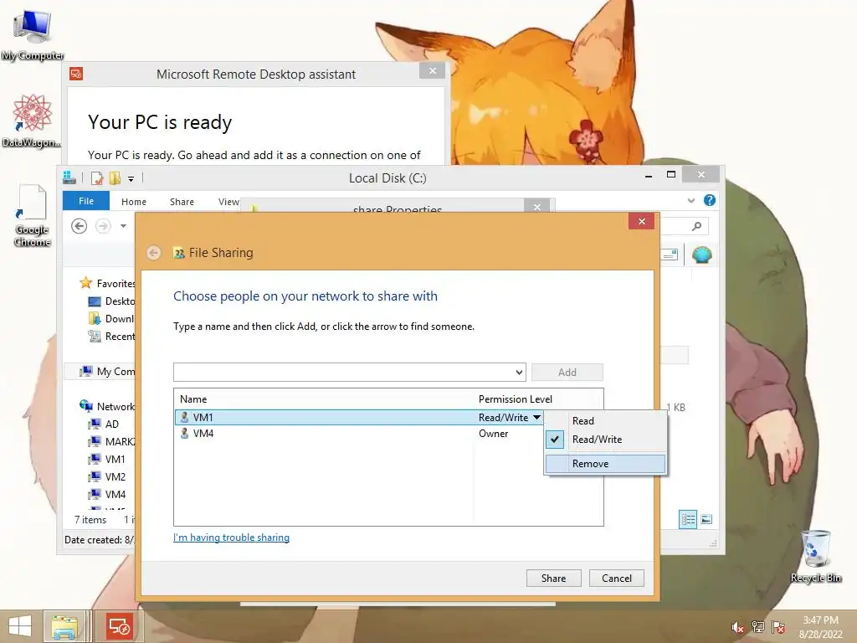857x643 pixels.
Task: Open VM1 permission level dropdown arrow
Action: (536, 418)
